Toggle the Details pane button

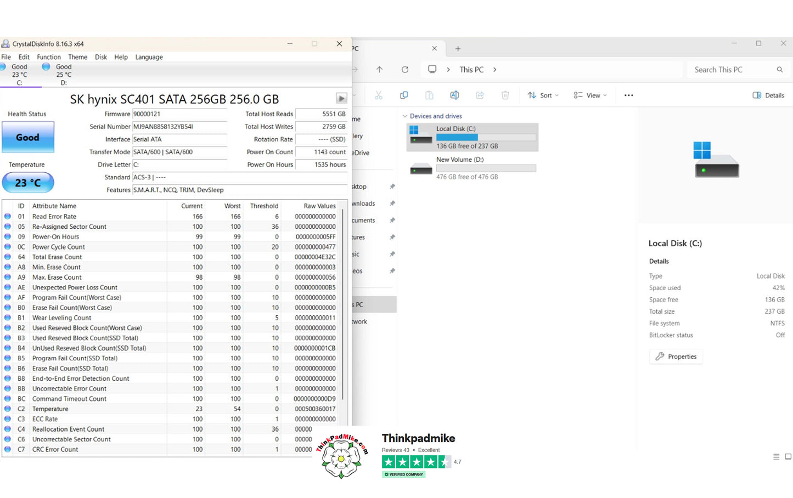[x=768, y=95]
